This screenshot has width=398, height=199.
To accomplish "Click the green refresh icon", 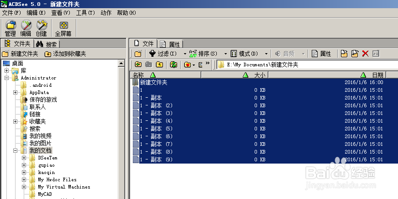I will [173, 65].
